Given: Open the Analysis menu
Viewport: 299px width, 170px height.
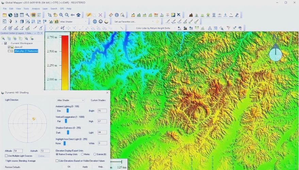Looking at the screenshot, I should coord(36,8).
